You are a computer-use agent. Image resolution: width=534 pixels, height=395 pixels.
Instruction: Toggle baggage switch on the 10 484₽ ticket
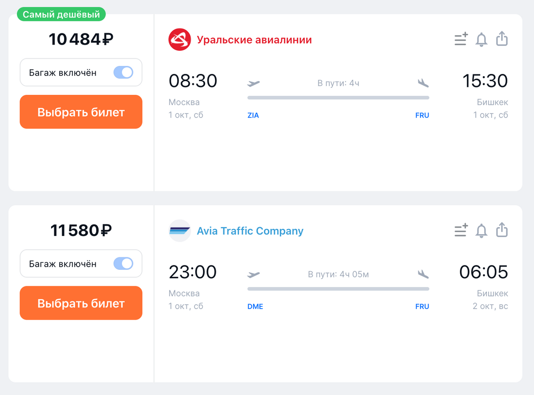pyautogui.click(x=123, y=73)
